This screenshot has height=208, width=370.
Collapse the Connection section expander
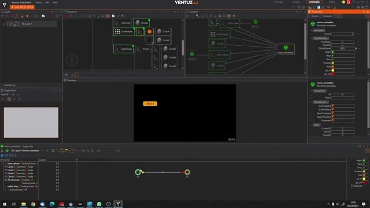coord(311,91)
